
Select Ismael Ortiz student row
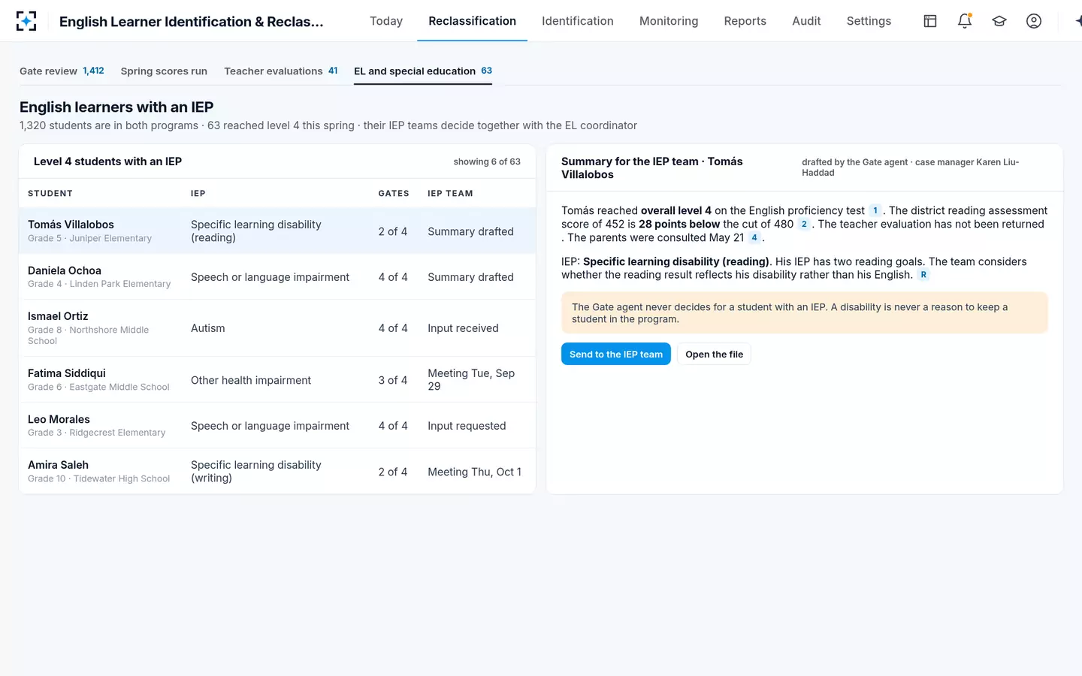[277, 328]
